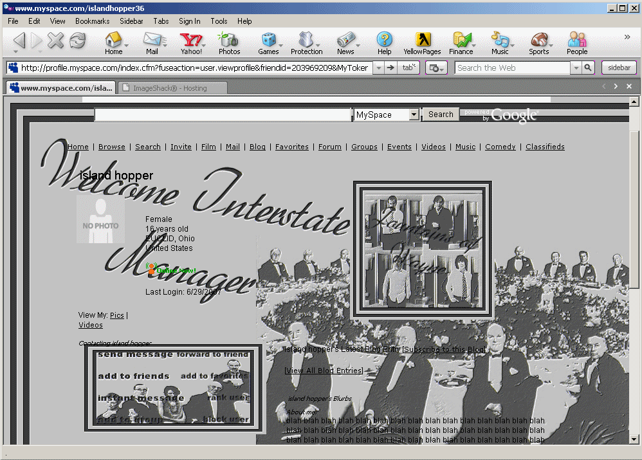Open the Blog link in MySpace navigation
The width and height of the screenshot is (642, 460).
tap(257, 147)
